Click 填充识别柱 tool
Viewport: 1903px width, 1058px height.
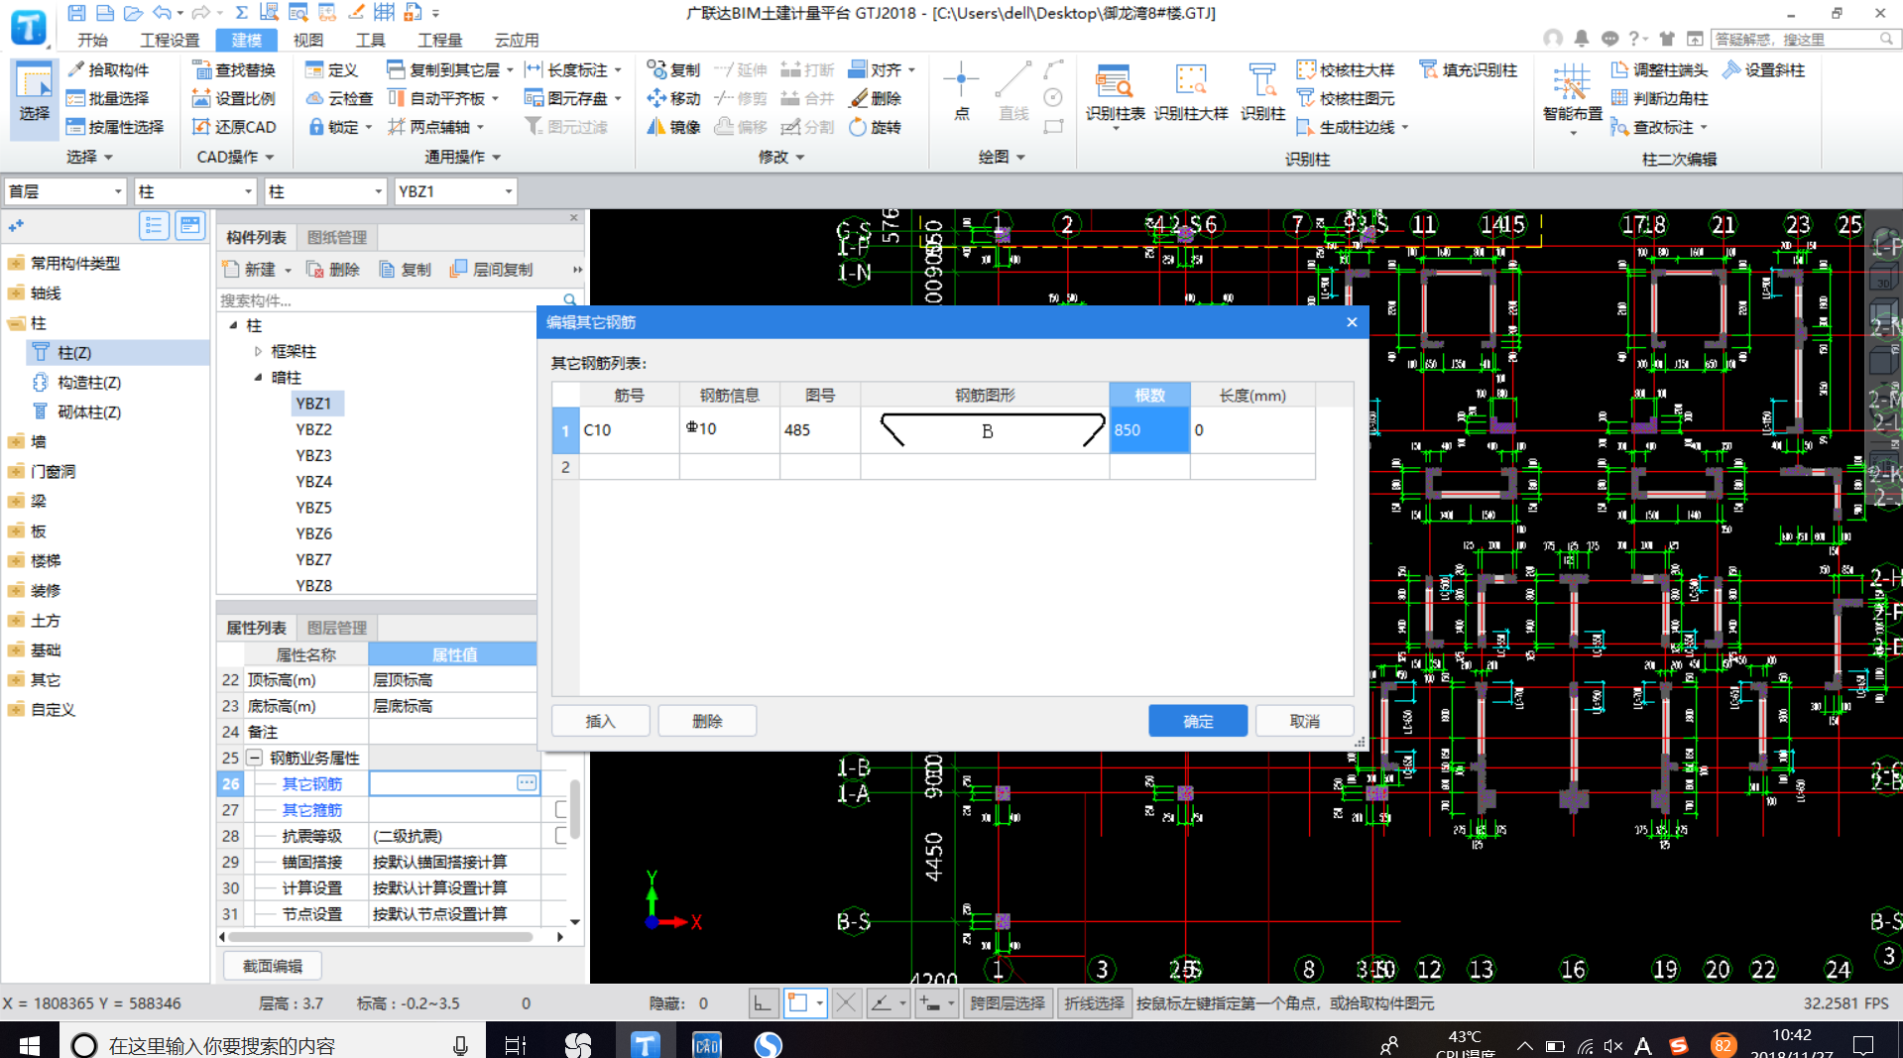coord(1469,69)
